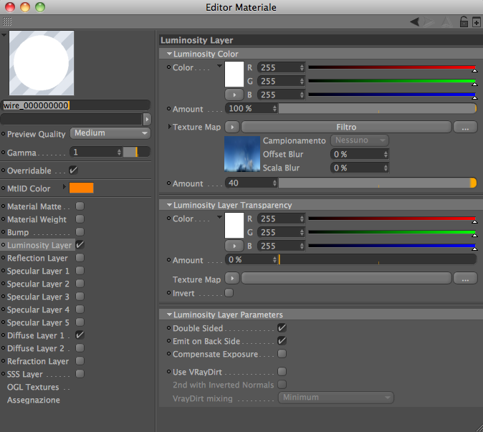Click the Filtro texture button

pos(346,127)
